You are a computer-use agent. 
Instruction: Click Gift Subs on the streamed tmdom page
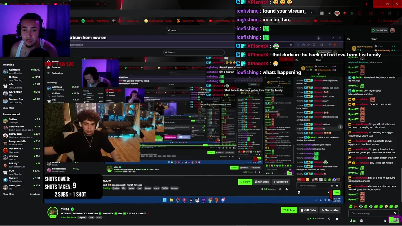pos(262,182)
